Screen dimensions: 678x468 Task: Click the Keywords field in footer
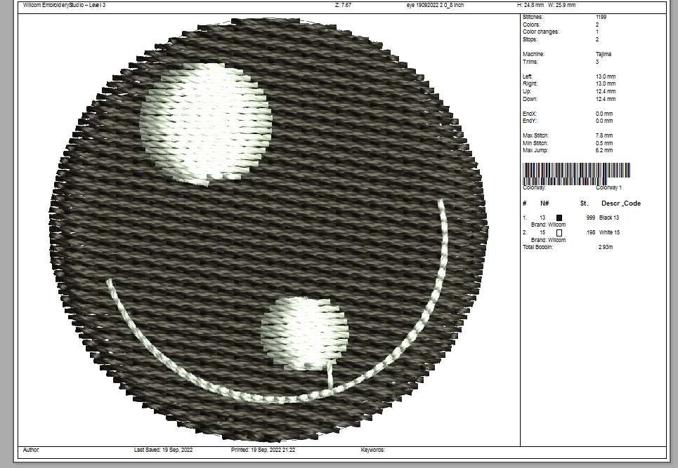(373, 450)
